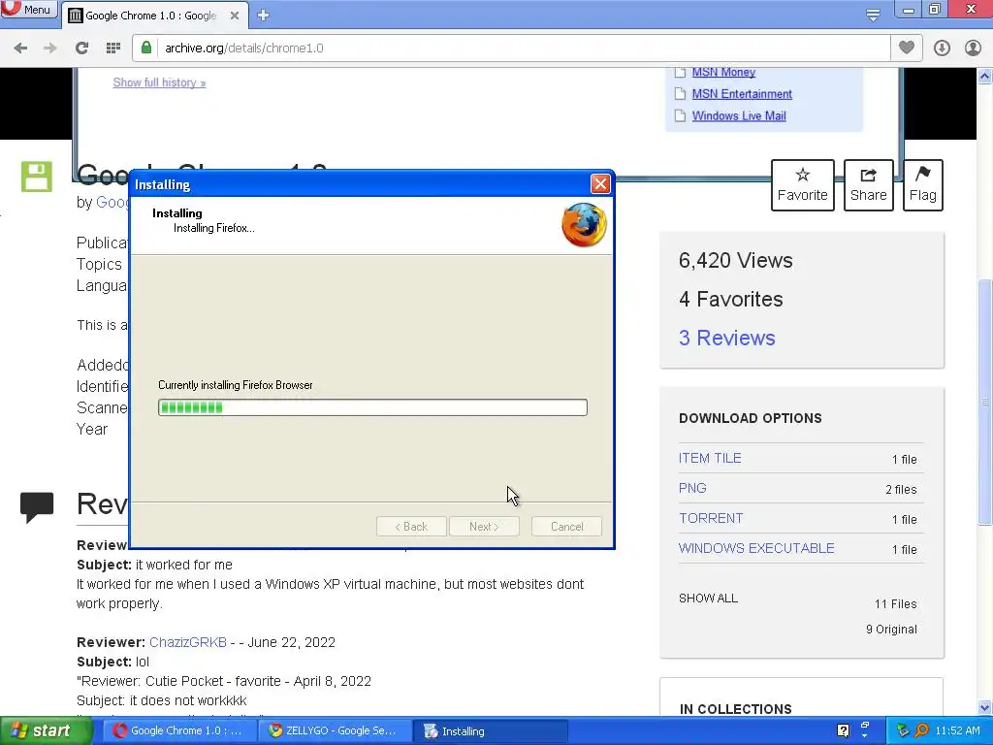993x745 pixels.
Task: Restore the Opera browser window
Action: pos(935,9)
